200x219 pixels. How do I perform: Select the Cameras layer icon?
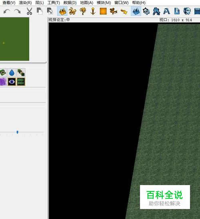pyautogui.click(x=114, y=11)
